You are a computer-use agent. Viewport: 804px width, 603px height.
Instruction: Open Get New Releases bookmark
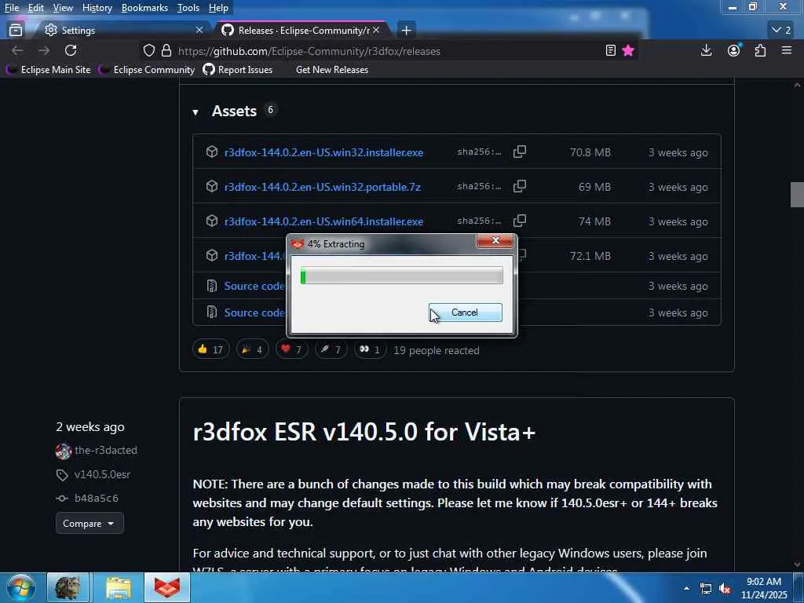pos(332,70)
